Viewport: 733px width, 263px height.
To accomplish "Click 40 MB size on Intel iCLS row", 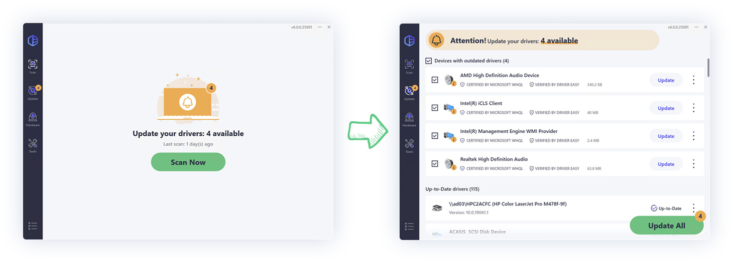I will pyautogui.click(x=593, y=113).
